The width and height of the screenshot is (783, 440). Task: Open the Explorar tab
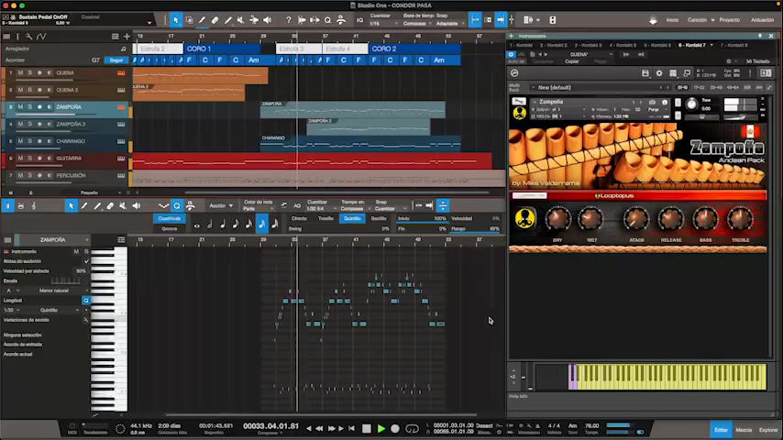point(768,430)
